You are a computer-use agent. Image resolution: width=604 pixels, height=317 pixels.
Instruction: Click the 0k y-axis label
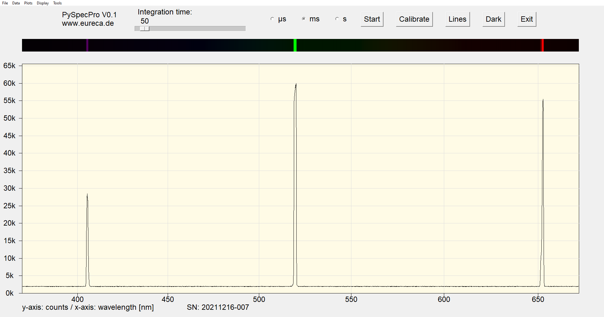(10, 293)
